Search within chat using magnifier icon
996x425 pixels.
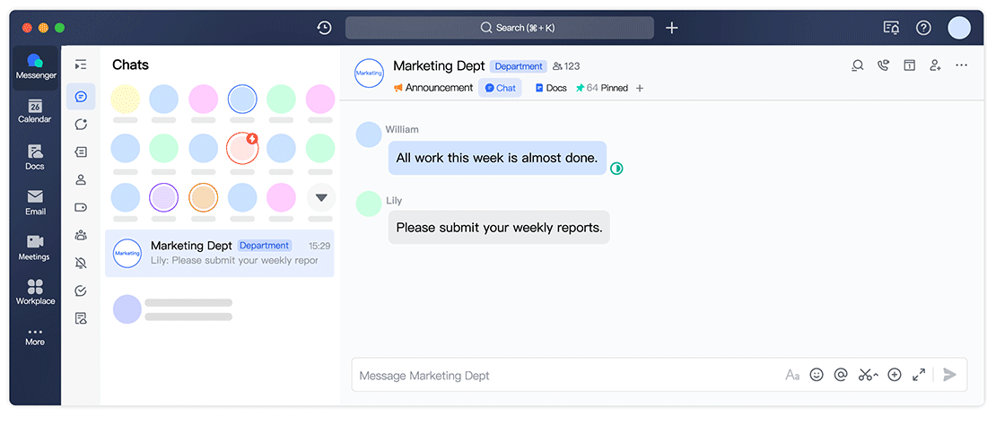coord(858,65)
